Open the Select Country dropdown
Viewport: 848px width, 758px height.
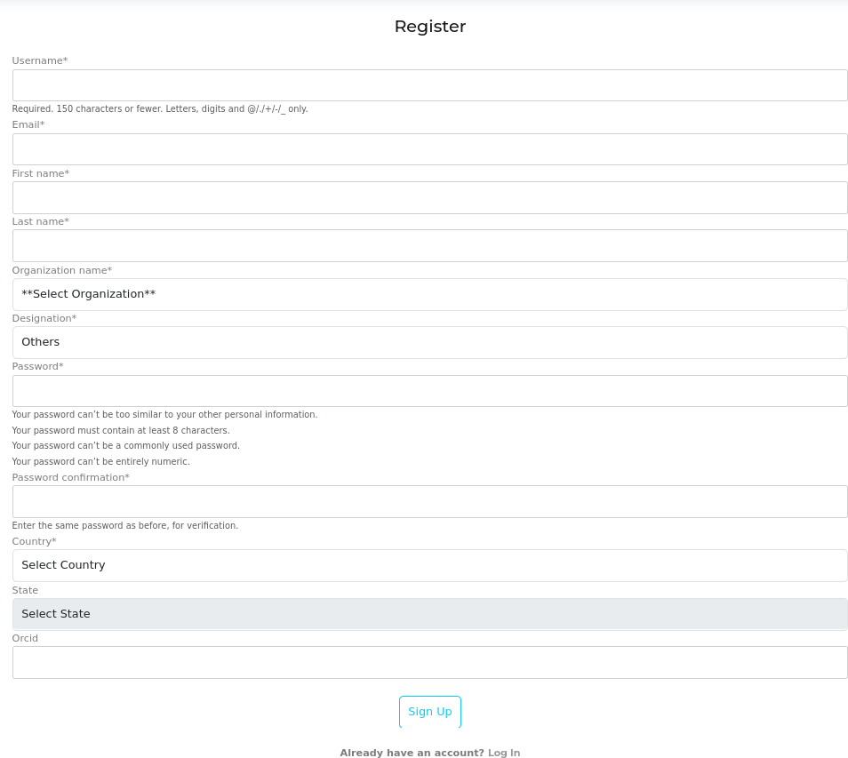(429, 565)
